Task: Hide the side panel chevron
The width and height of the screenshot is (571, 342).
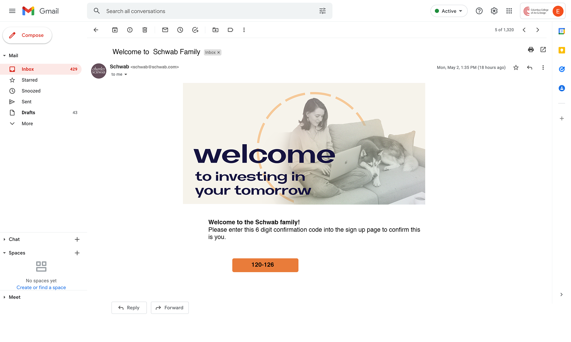Action: (561, 294)
